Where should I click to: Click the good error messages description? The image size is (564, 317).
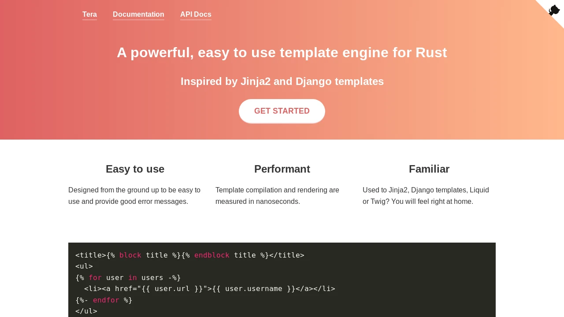(135, 196)
